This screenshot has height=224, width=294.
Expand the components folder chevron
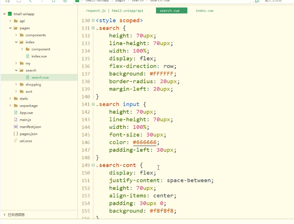click(x=16, y=35)
